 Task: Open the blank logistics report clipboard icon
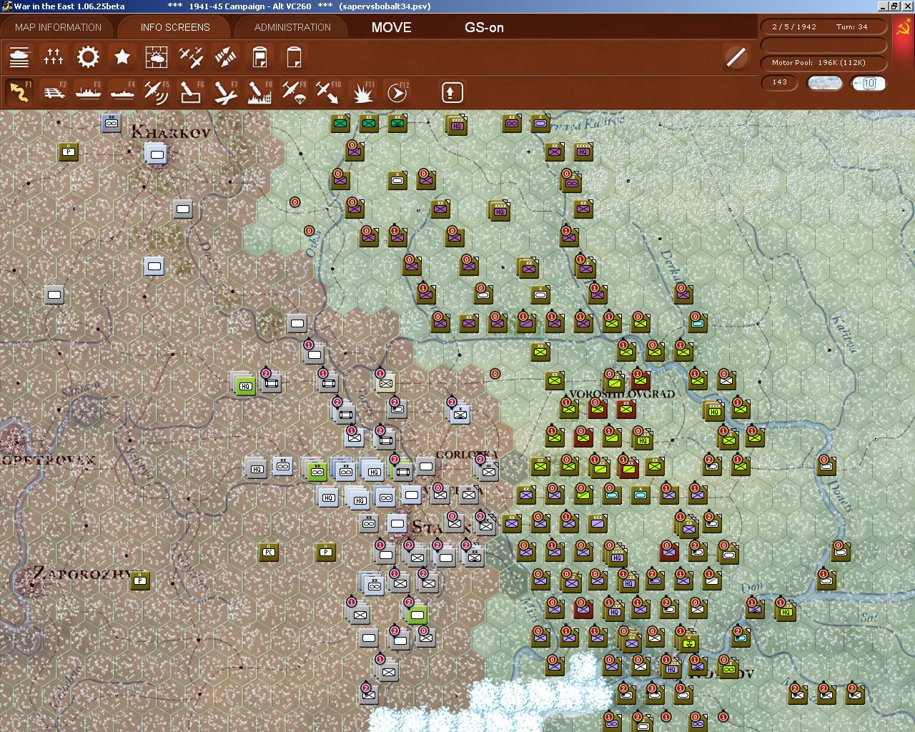[x=294, y=56]
